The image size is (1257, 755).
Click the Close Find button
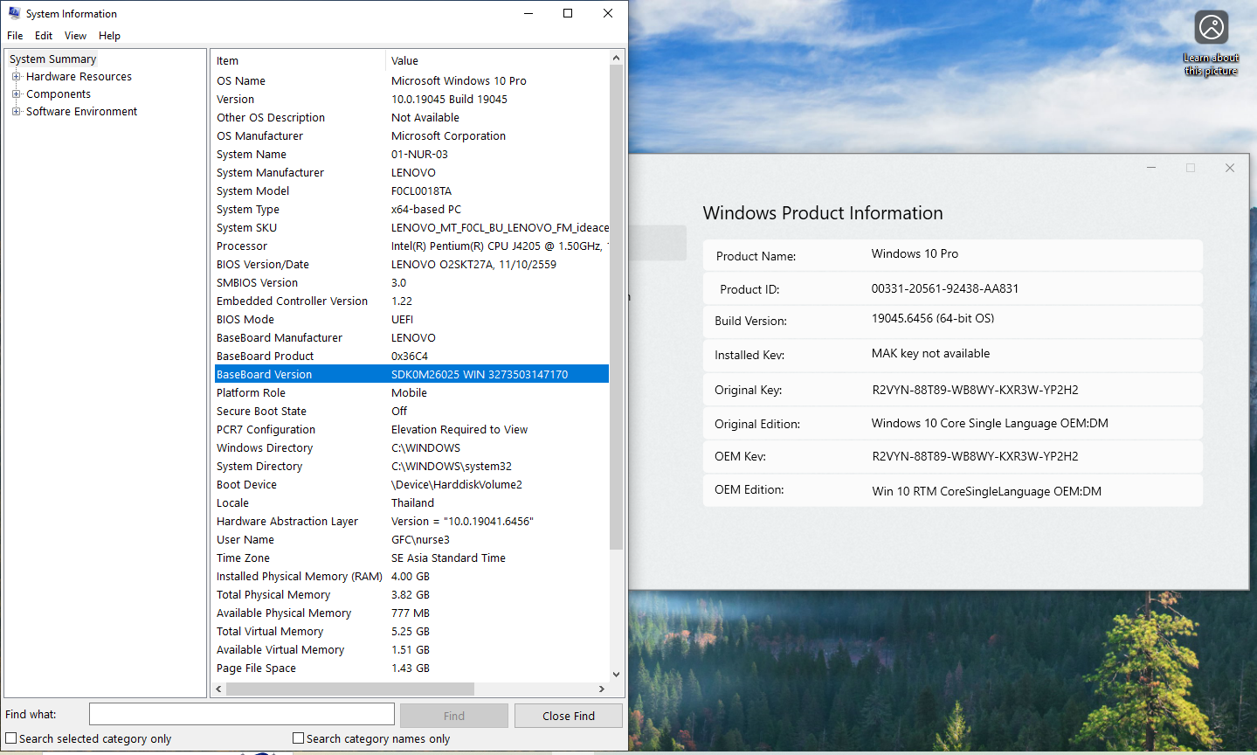[568, 716]
